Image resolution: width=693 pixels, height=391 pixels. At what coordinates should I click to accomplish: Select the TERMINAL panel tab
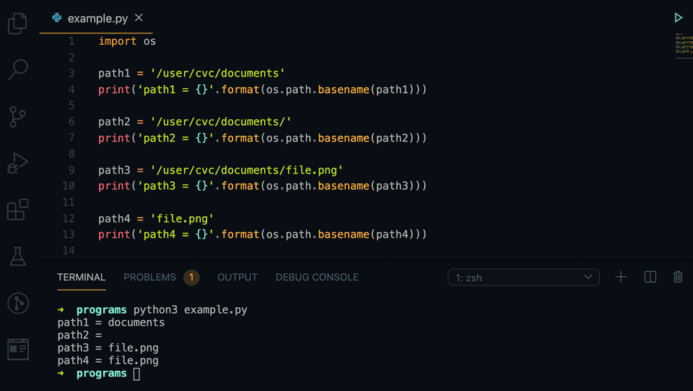[82, 277]
